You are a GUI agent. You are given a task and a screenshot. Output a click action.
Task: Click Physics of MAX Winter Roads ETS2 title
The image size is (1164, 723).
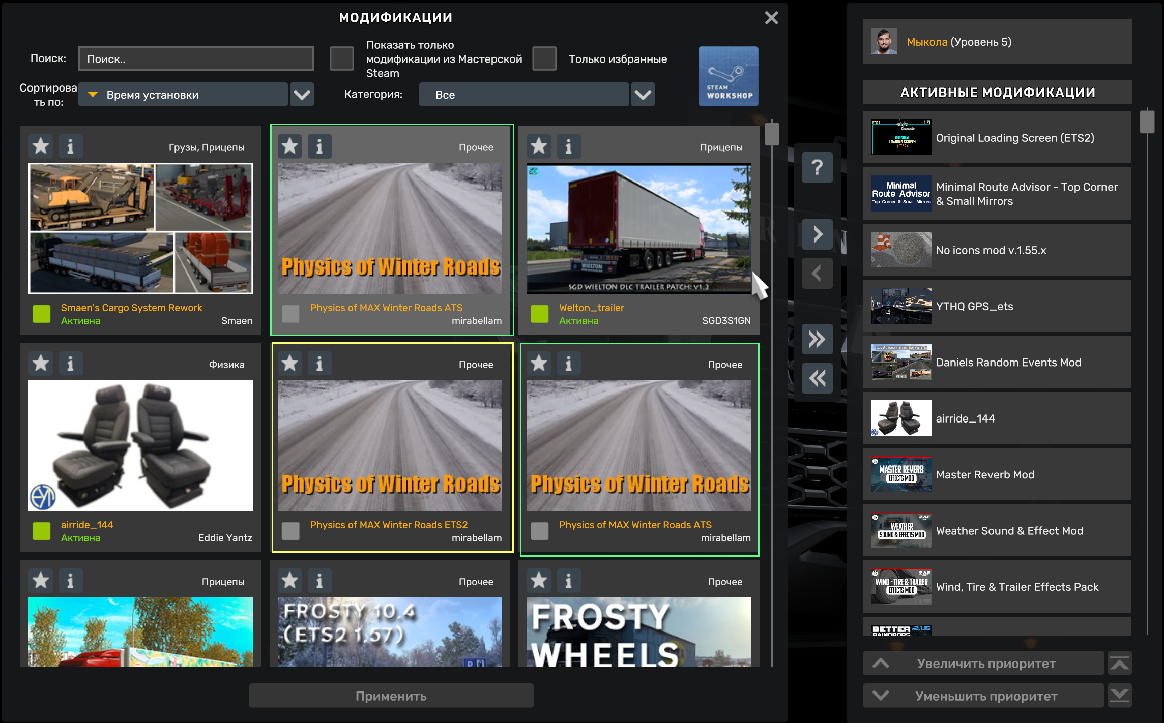pyautogui.click(x=389, y=525)
